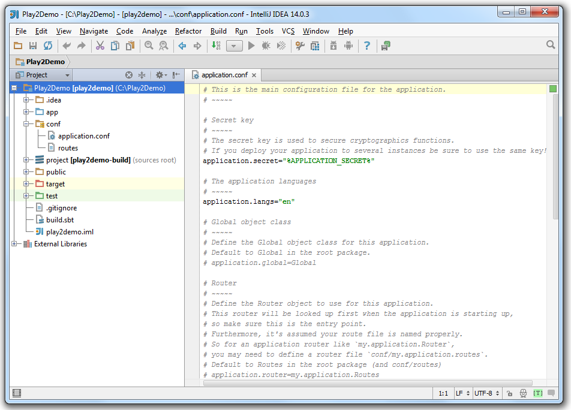Click the Hector inspector icon in status bar

523,393
